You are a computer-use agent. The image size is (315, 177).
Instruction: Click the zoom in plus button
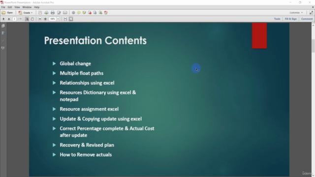(x=45, y=19)
